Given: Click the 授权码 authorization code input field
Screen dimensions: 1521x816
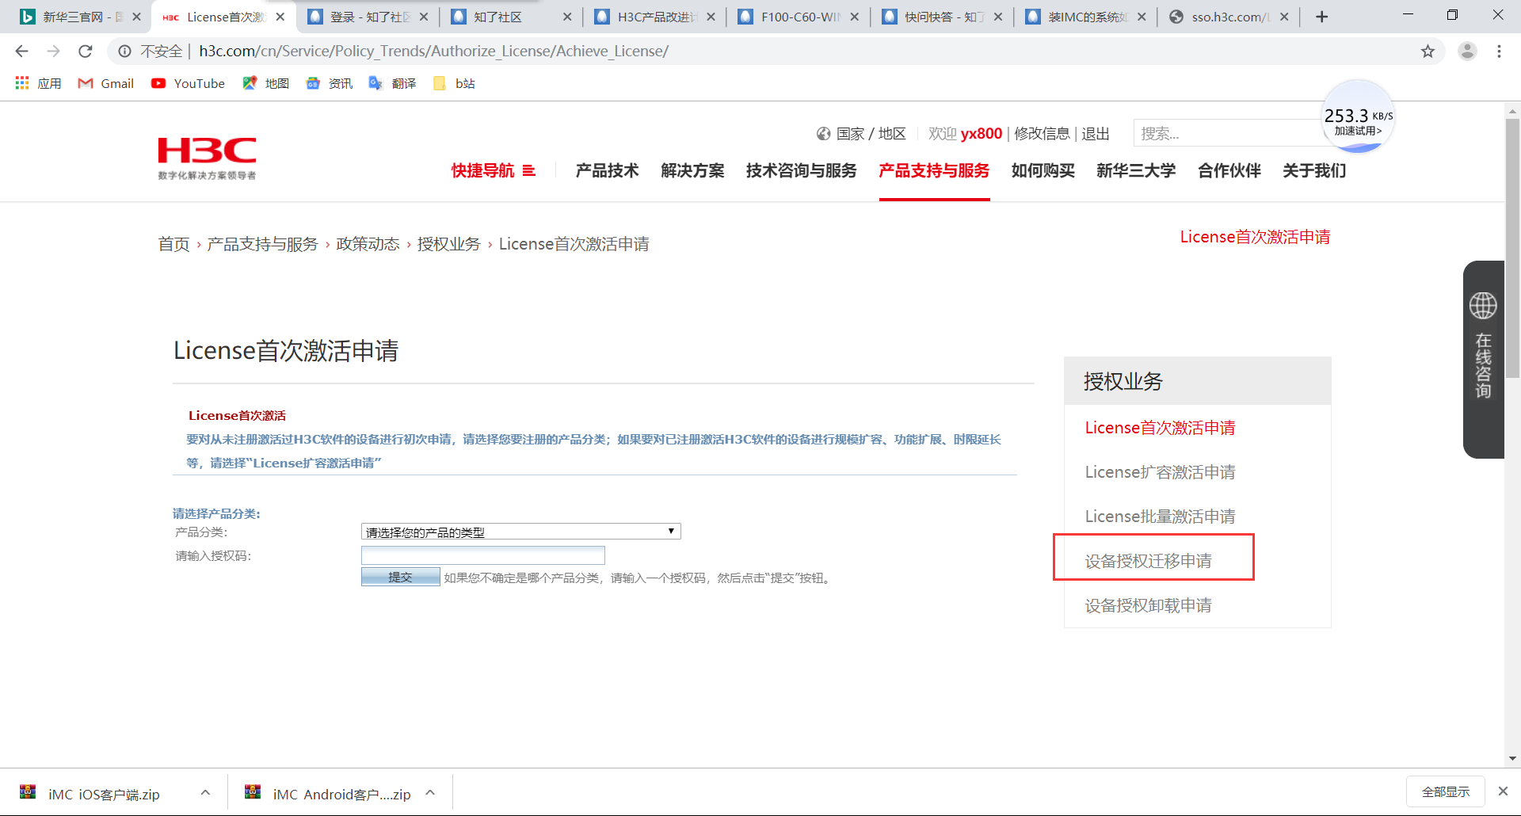Looking at the screenshot, I should (482, 555).
